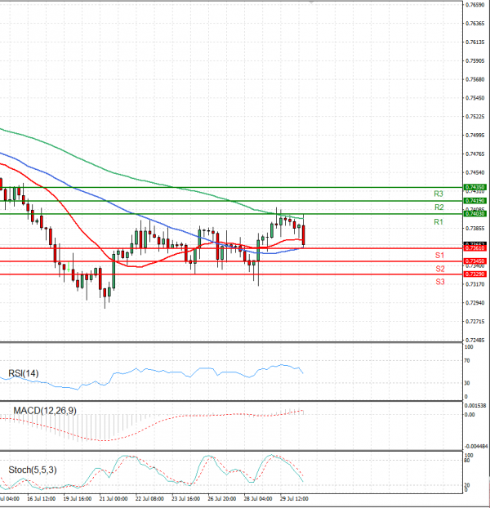
Task: Click the MACD scale value 0.001538
Action: [475, 406]
